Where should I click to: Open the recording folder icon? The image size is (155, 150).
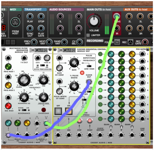click(x=117, y=42)
